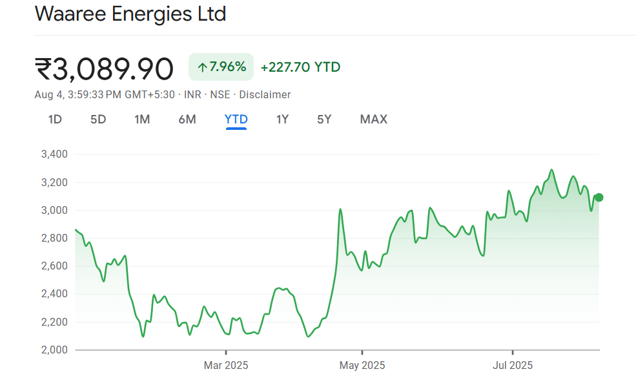Open the Disclaimer link
Image resolution: width=636 pixels, height=378 pixels.
tap(265, 95)
